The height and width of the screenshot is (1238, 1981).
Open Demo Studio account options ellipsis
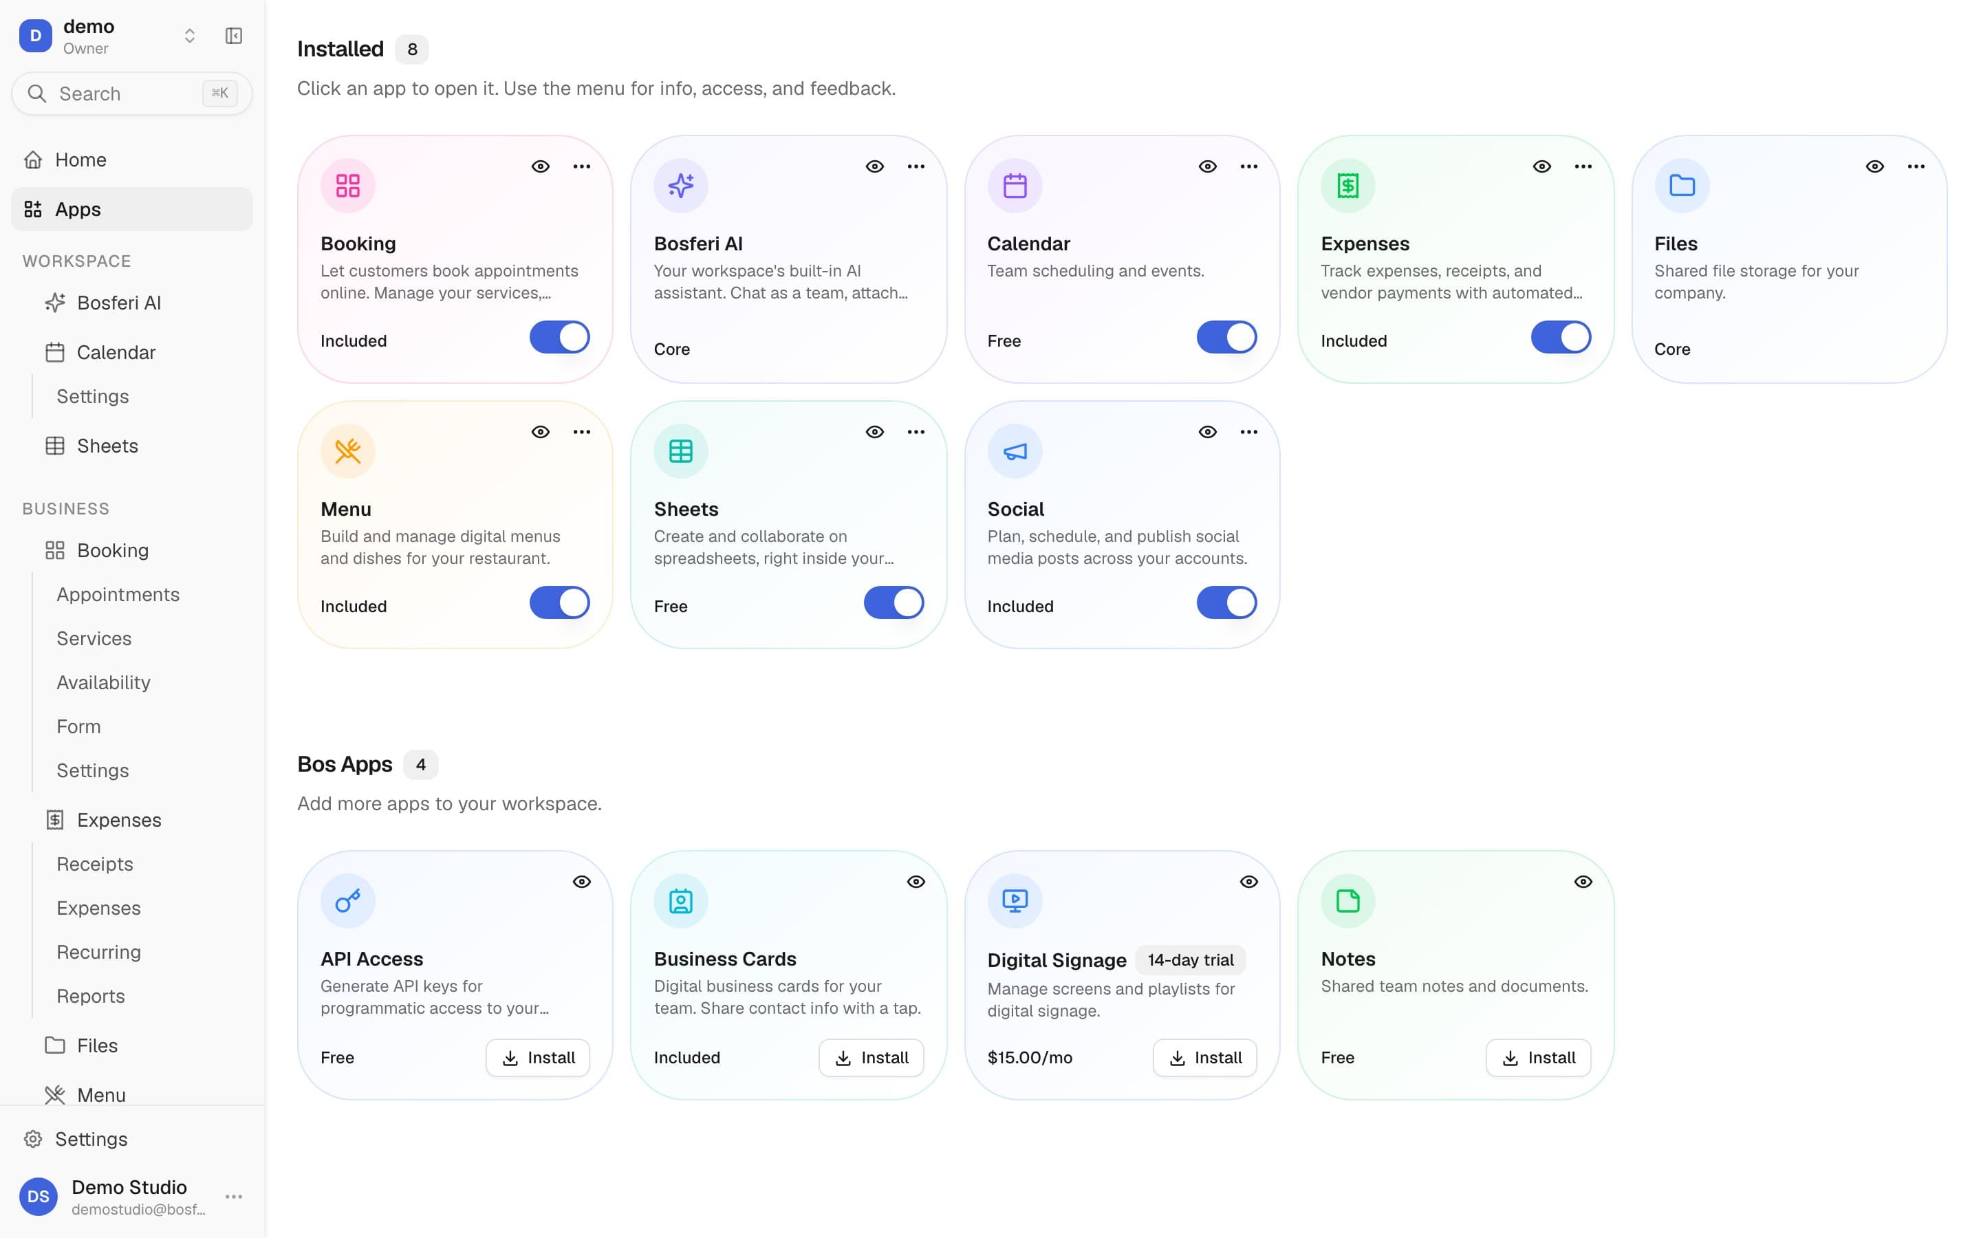(234, 1197)
